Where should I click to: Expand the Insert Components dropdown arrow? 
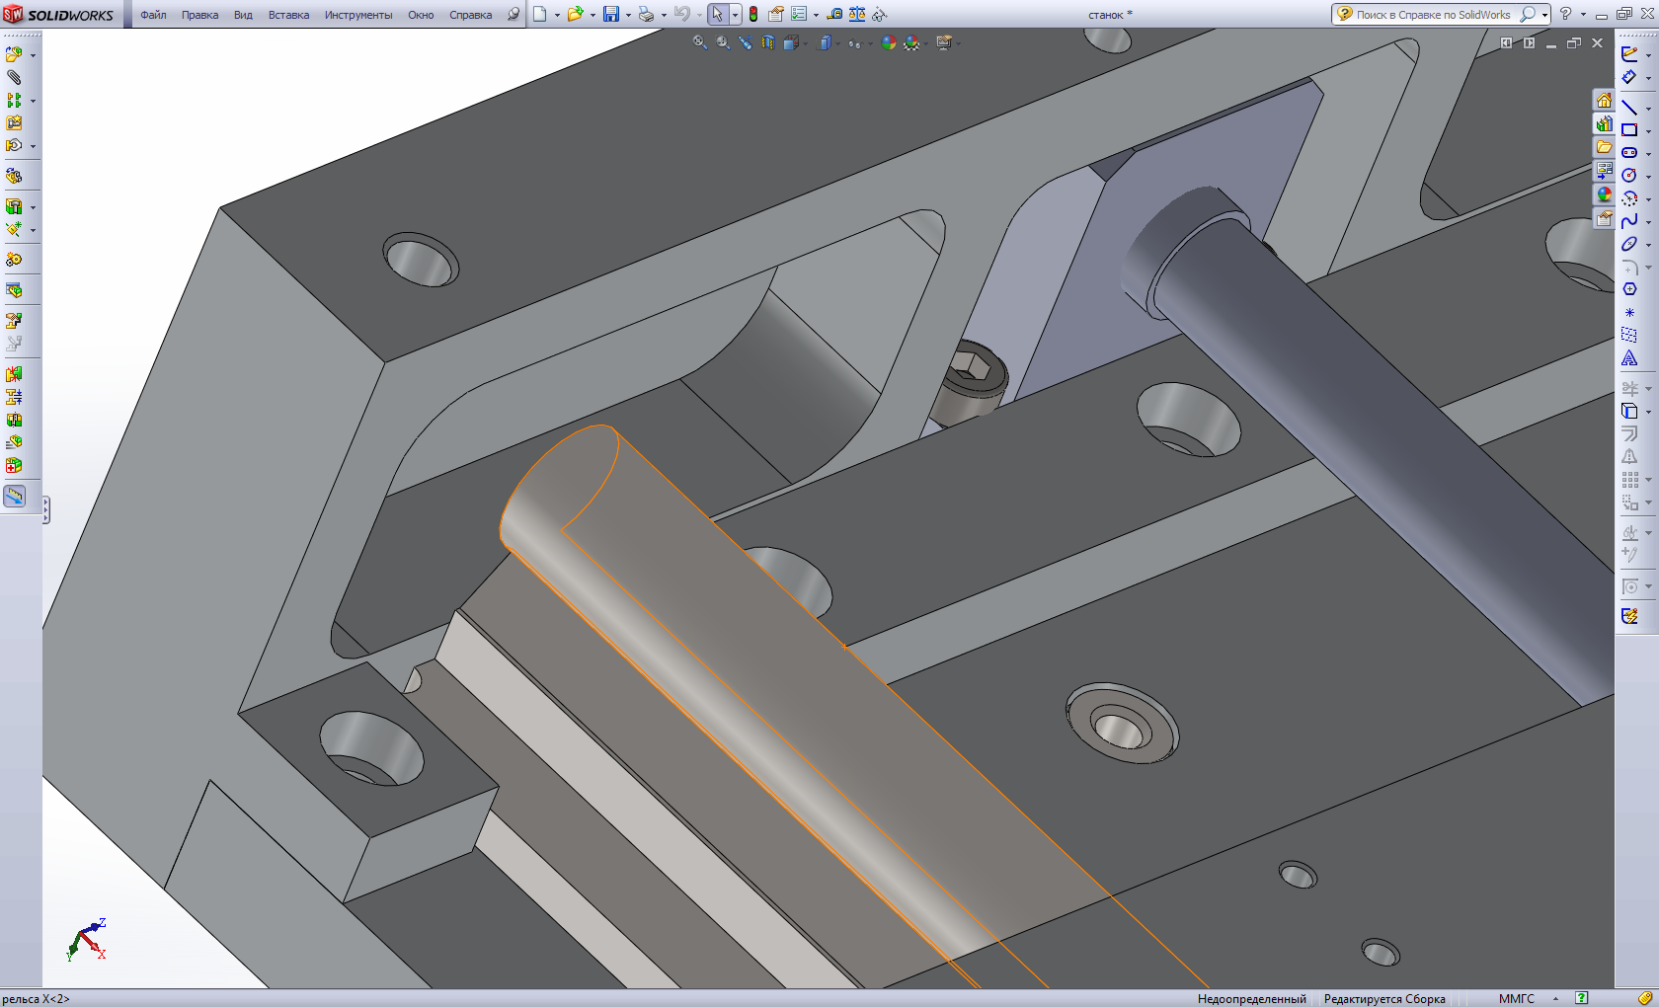click(33, 56)
